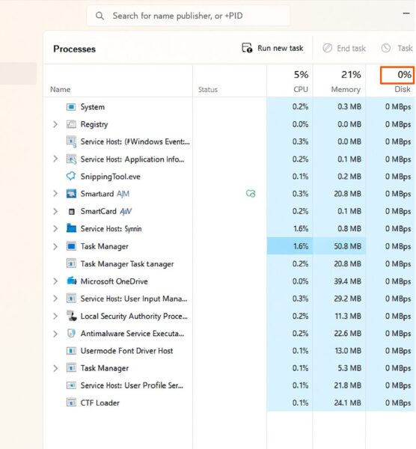416x449 pixels.
Task: Expand Service Host: Synnin row
Action: [55, 229]
